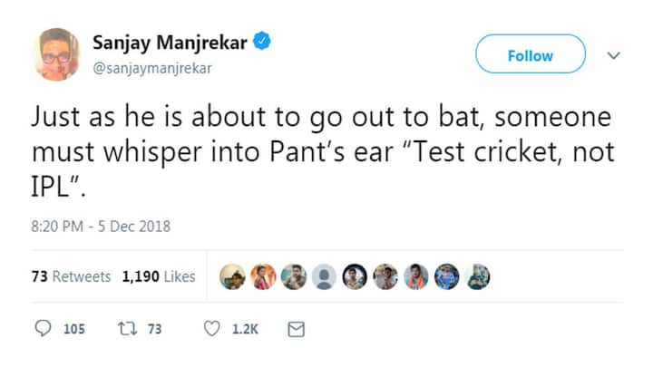653x367 pixels.
Task: View the 73 Retweets list
Action: click(71, 276)
